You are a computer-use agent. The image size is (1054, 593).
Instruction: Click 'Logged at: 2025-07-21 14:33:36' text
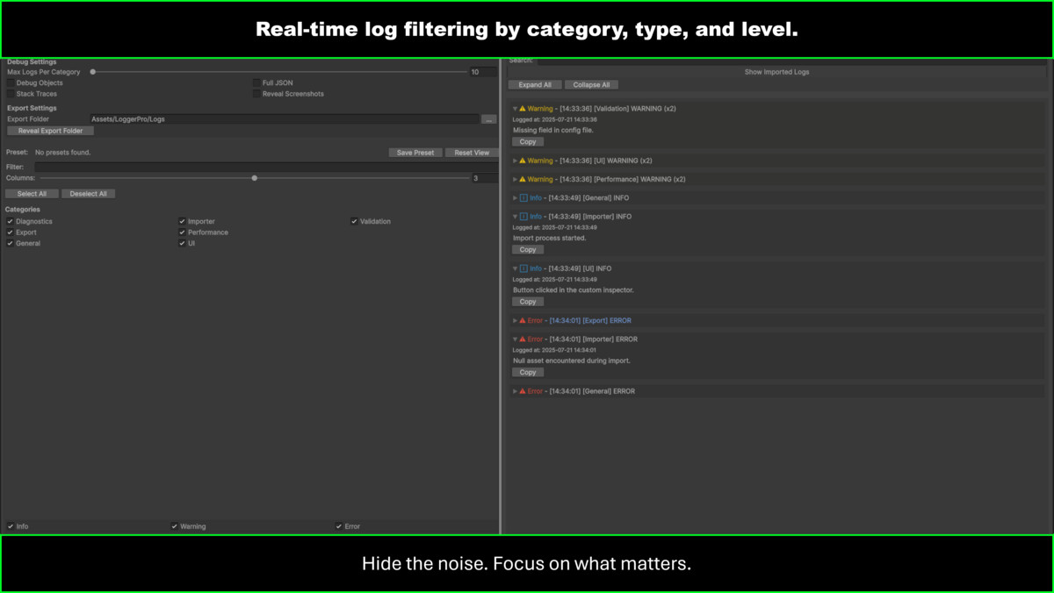click(x=555, y=119)
